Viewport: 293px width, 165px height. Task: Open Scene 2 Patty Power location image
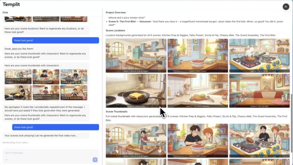pos(198,55)
